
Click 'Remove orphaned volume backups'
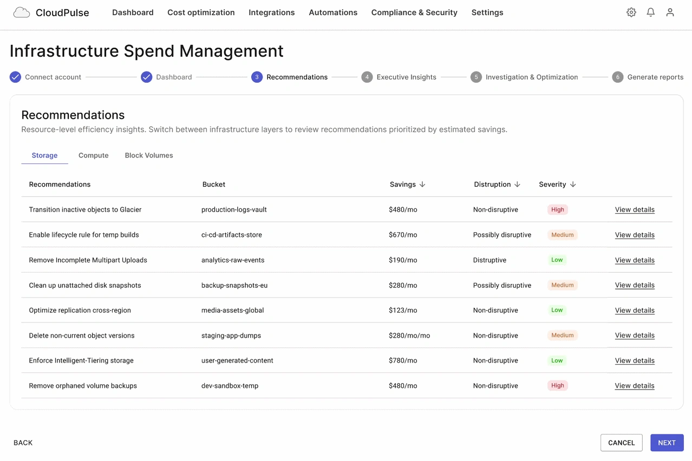coord(83,386)
